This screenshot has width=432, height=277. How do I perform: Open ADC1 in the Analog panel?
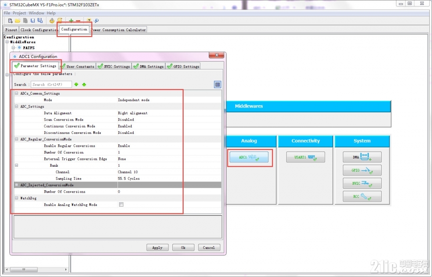[249, 157]
